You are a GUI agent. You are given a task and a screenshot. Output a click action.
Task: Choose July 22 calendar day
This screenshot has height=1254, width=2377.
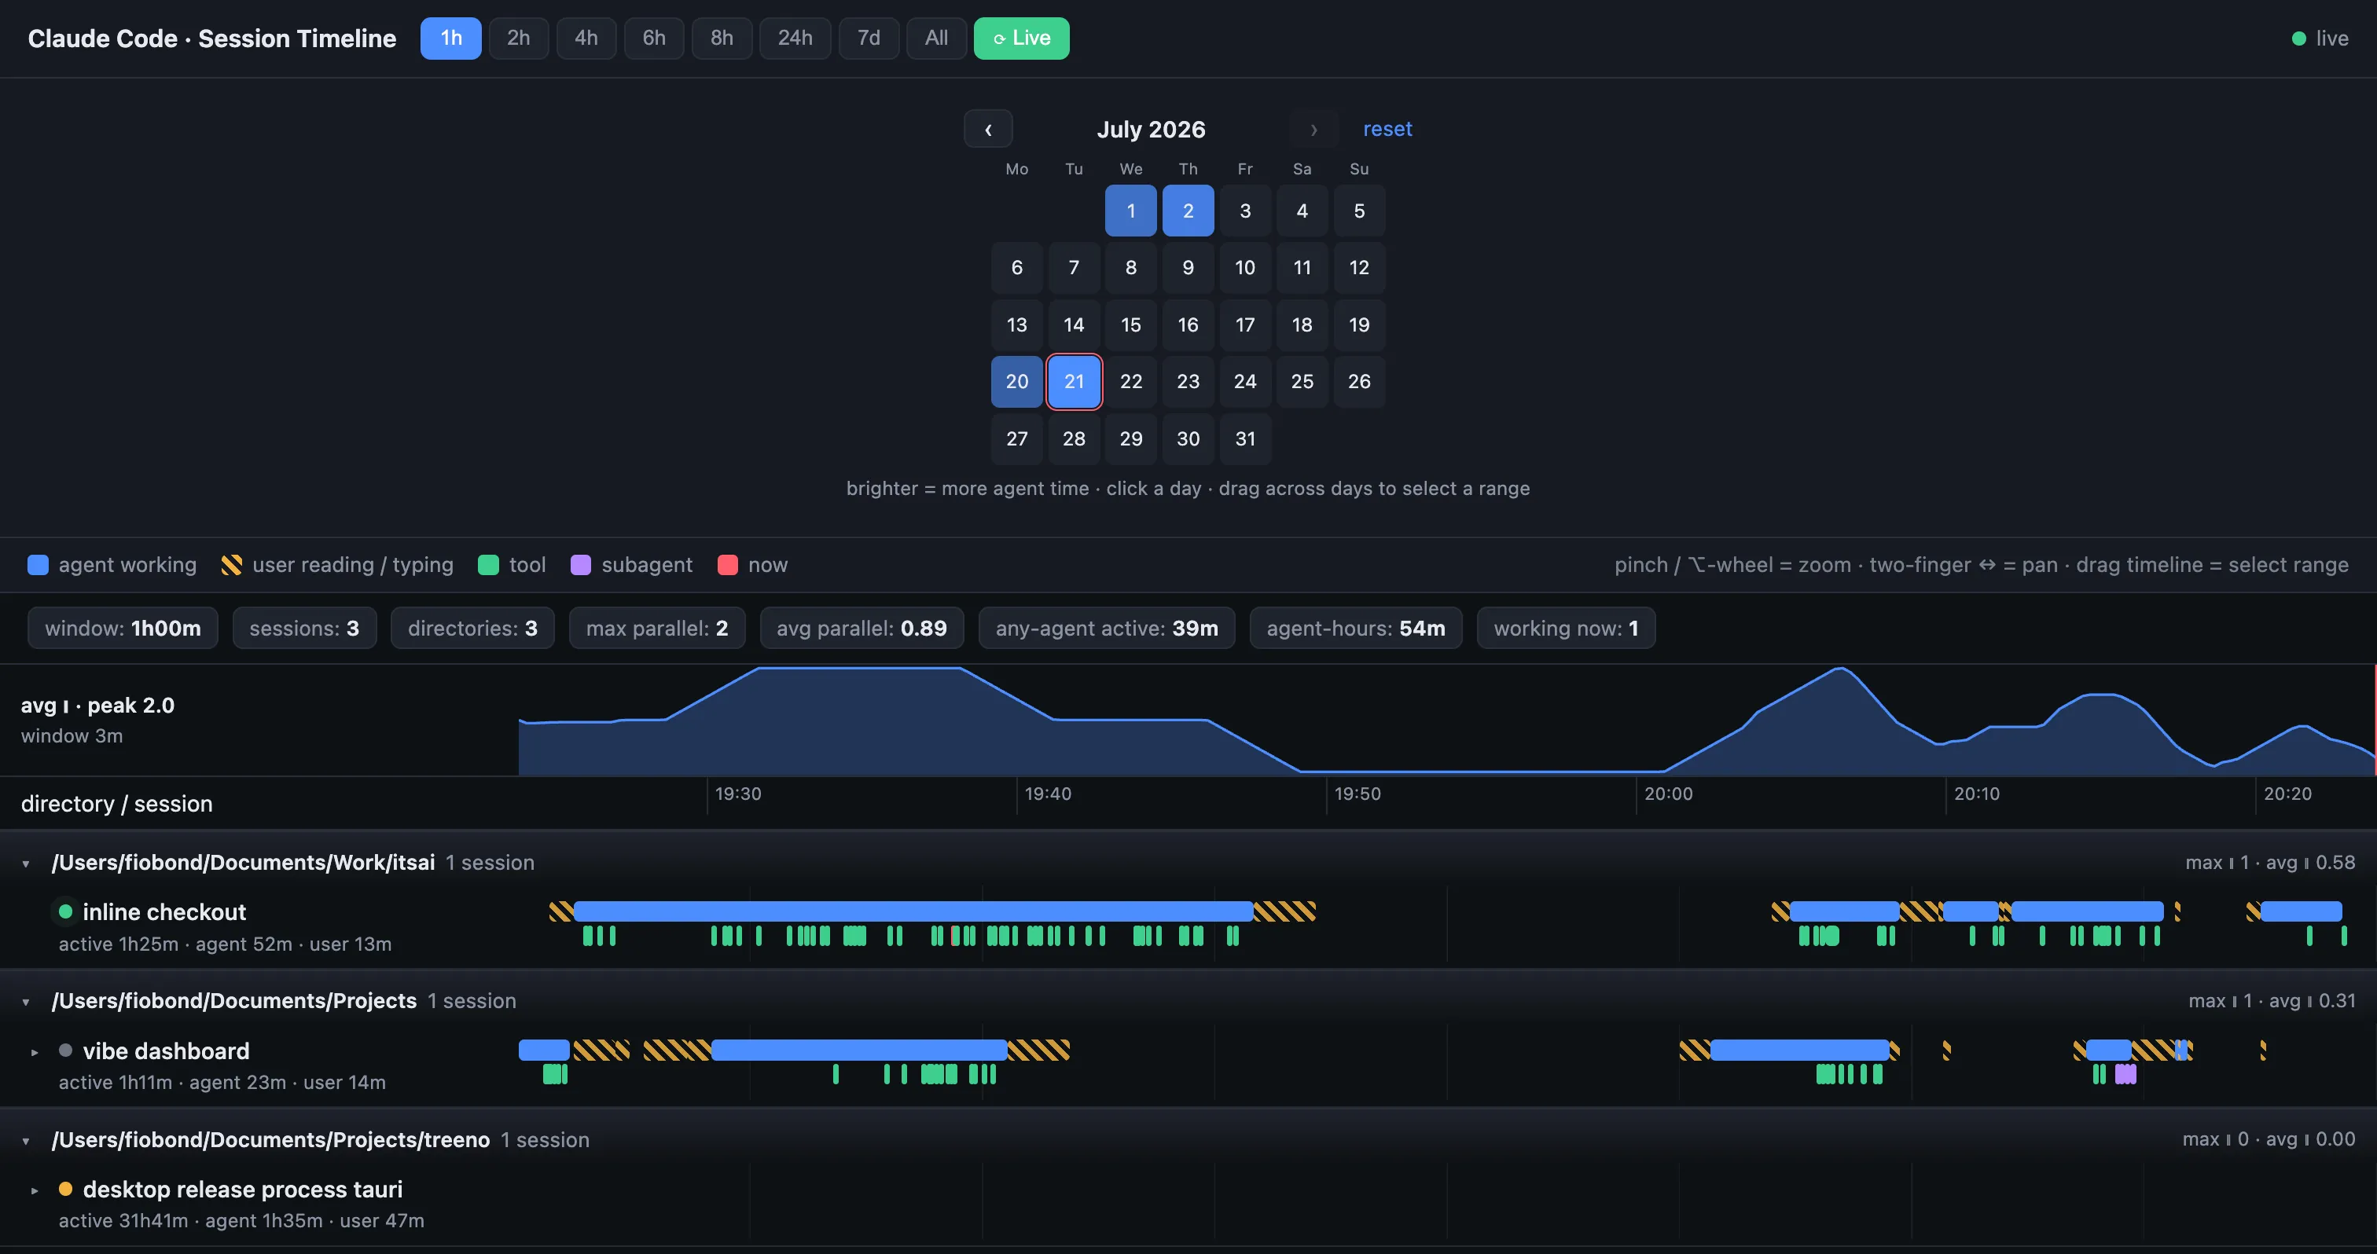coord(1130,381)
